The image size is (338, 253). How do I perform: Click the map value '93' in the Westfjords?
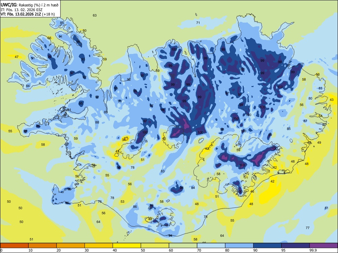point(83,59)
